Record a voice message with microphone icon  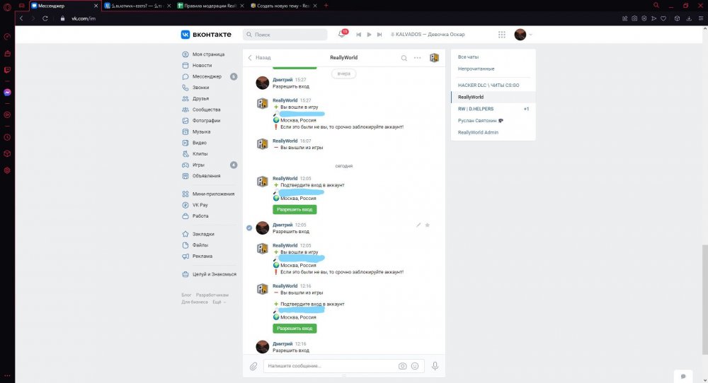point(435,366)
